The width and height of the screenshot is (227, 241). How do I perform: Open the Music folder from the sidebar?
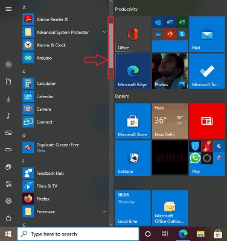click(x=8, y=116)
